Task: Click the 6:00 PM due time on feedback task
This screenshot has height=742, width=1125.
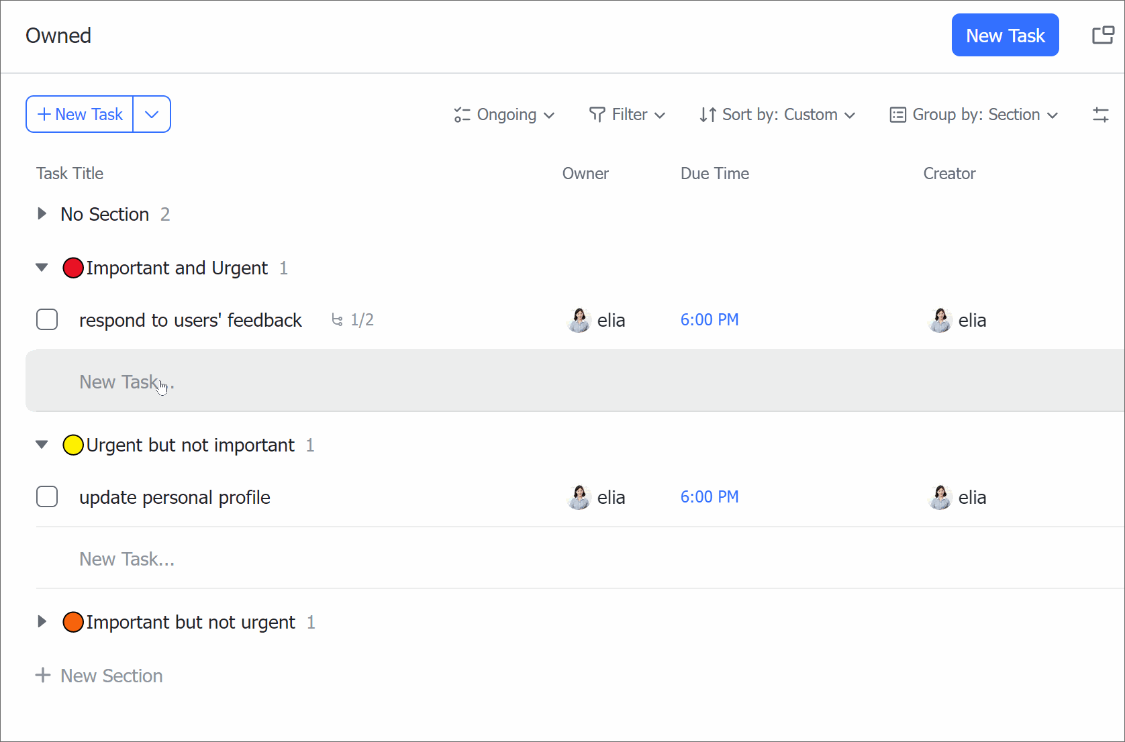Action: (709, 320)
